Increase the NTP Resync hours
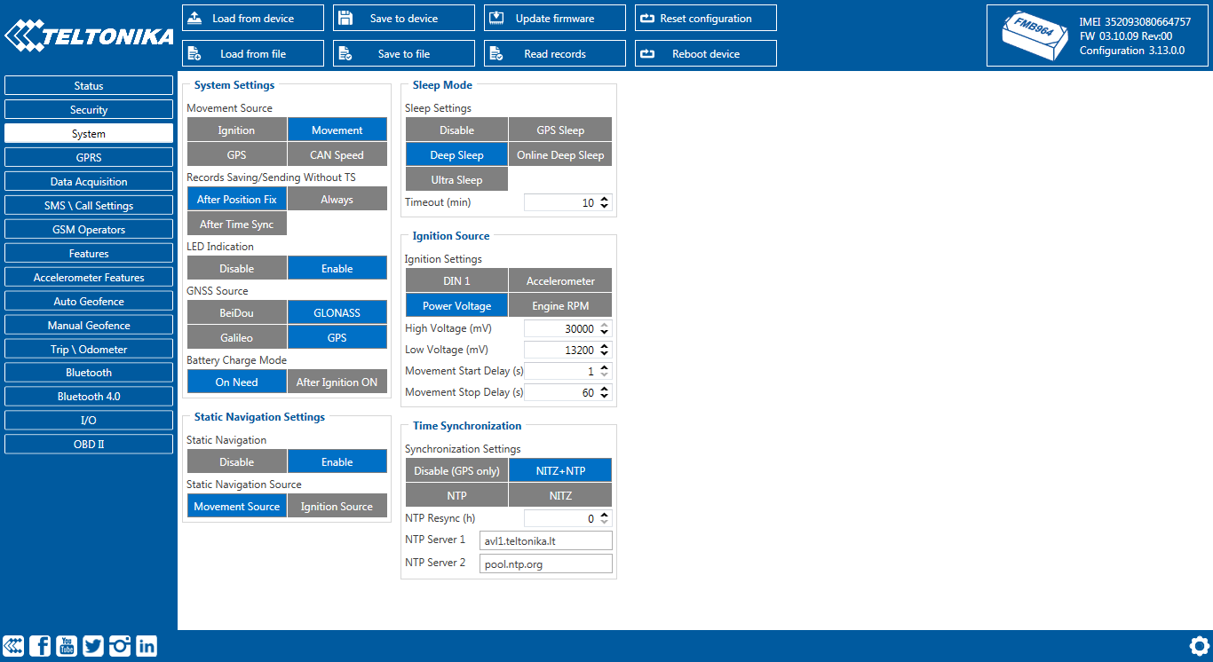Screen dimensions: 1213x662 606,515
